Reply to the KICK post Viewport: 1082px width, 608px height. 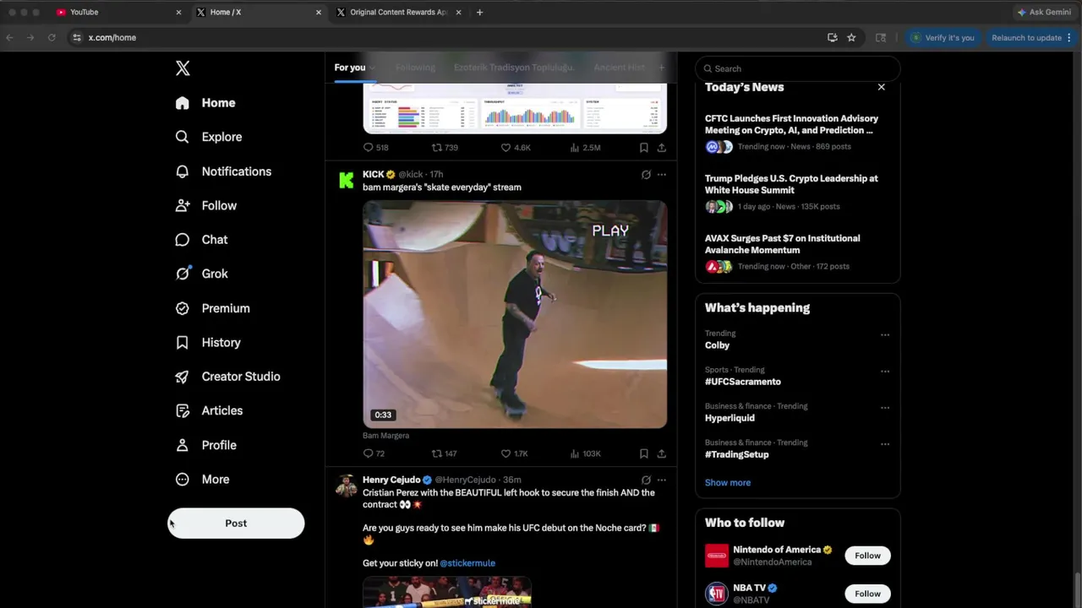[374, 453]
